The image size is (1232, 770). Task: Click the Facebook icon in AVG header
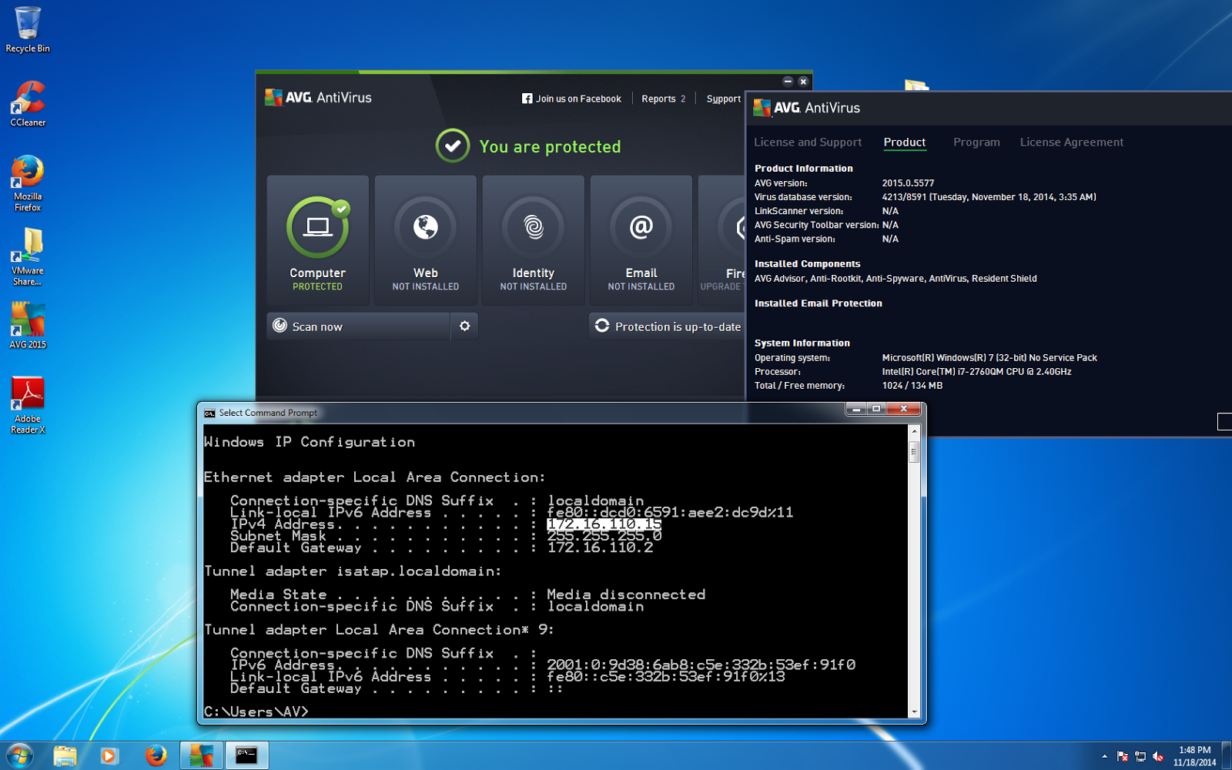pos(527,99)
